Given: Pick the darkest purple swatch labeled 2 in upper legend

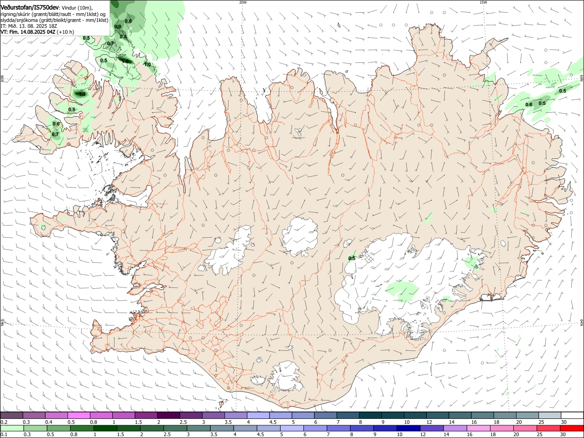Looking at the screenshot, I should [168, 416].
